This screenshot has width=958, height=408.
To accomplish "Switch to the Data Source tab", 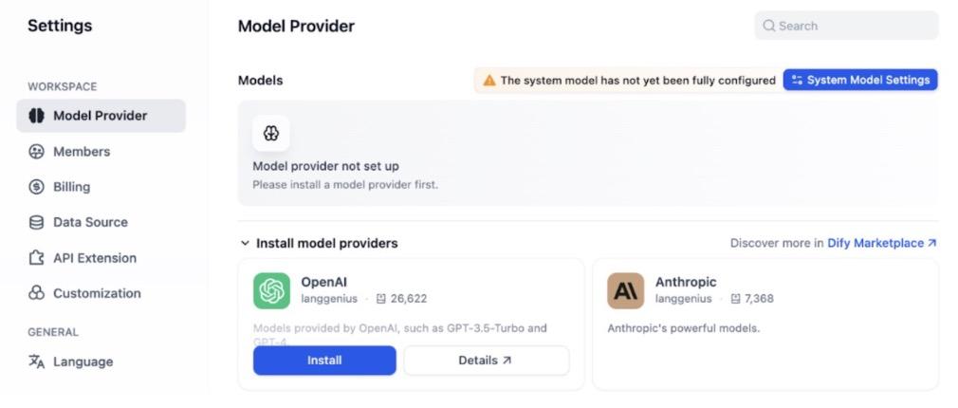I will click(90, 222).
